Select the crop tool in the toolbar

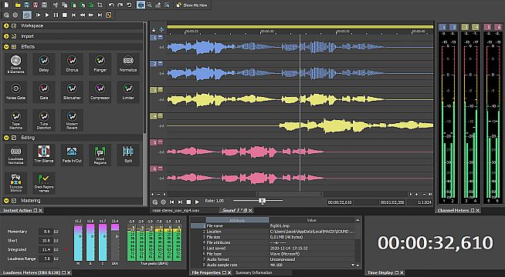[100, 5]
